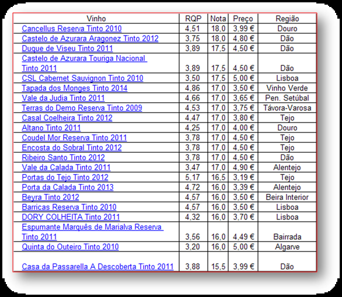
Task: Click the Casal Coelheira Tinto 2012 link
Action: click(67, 118)
